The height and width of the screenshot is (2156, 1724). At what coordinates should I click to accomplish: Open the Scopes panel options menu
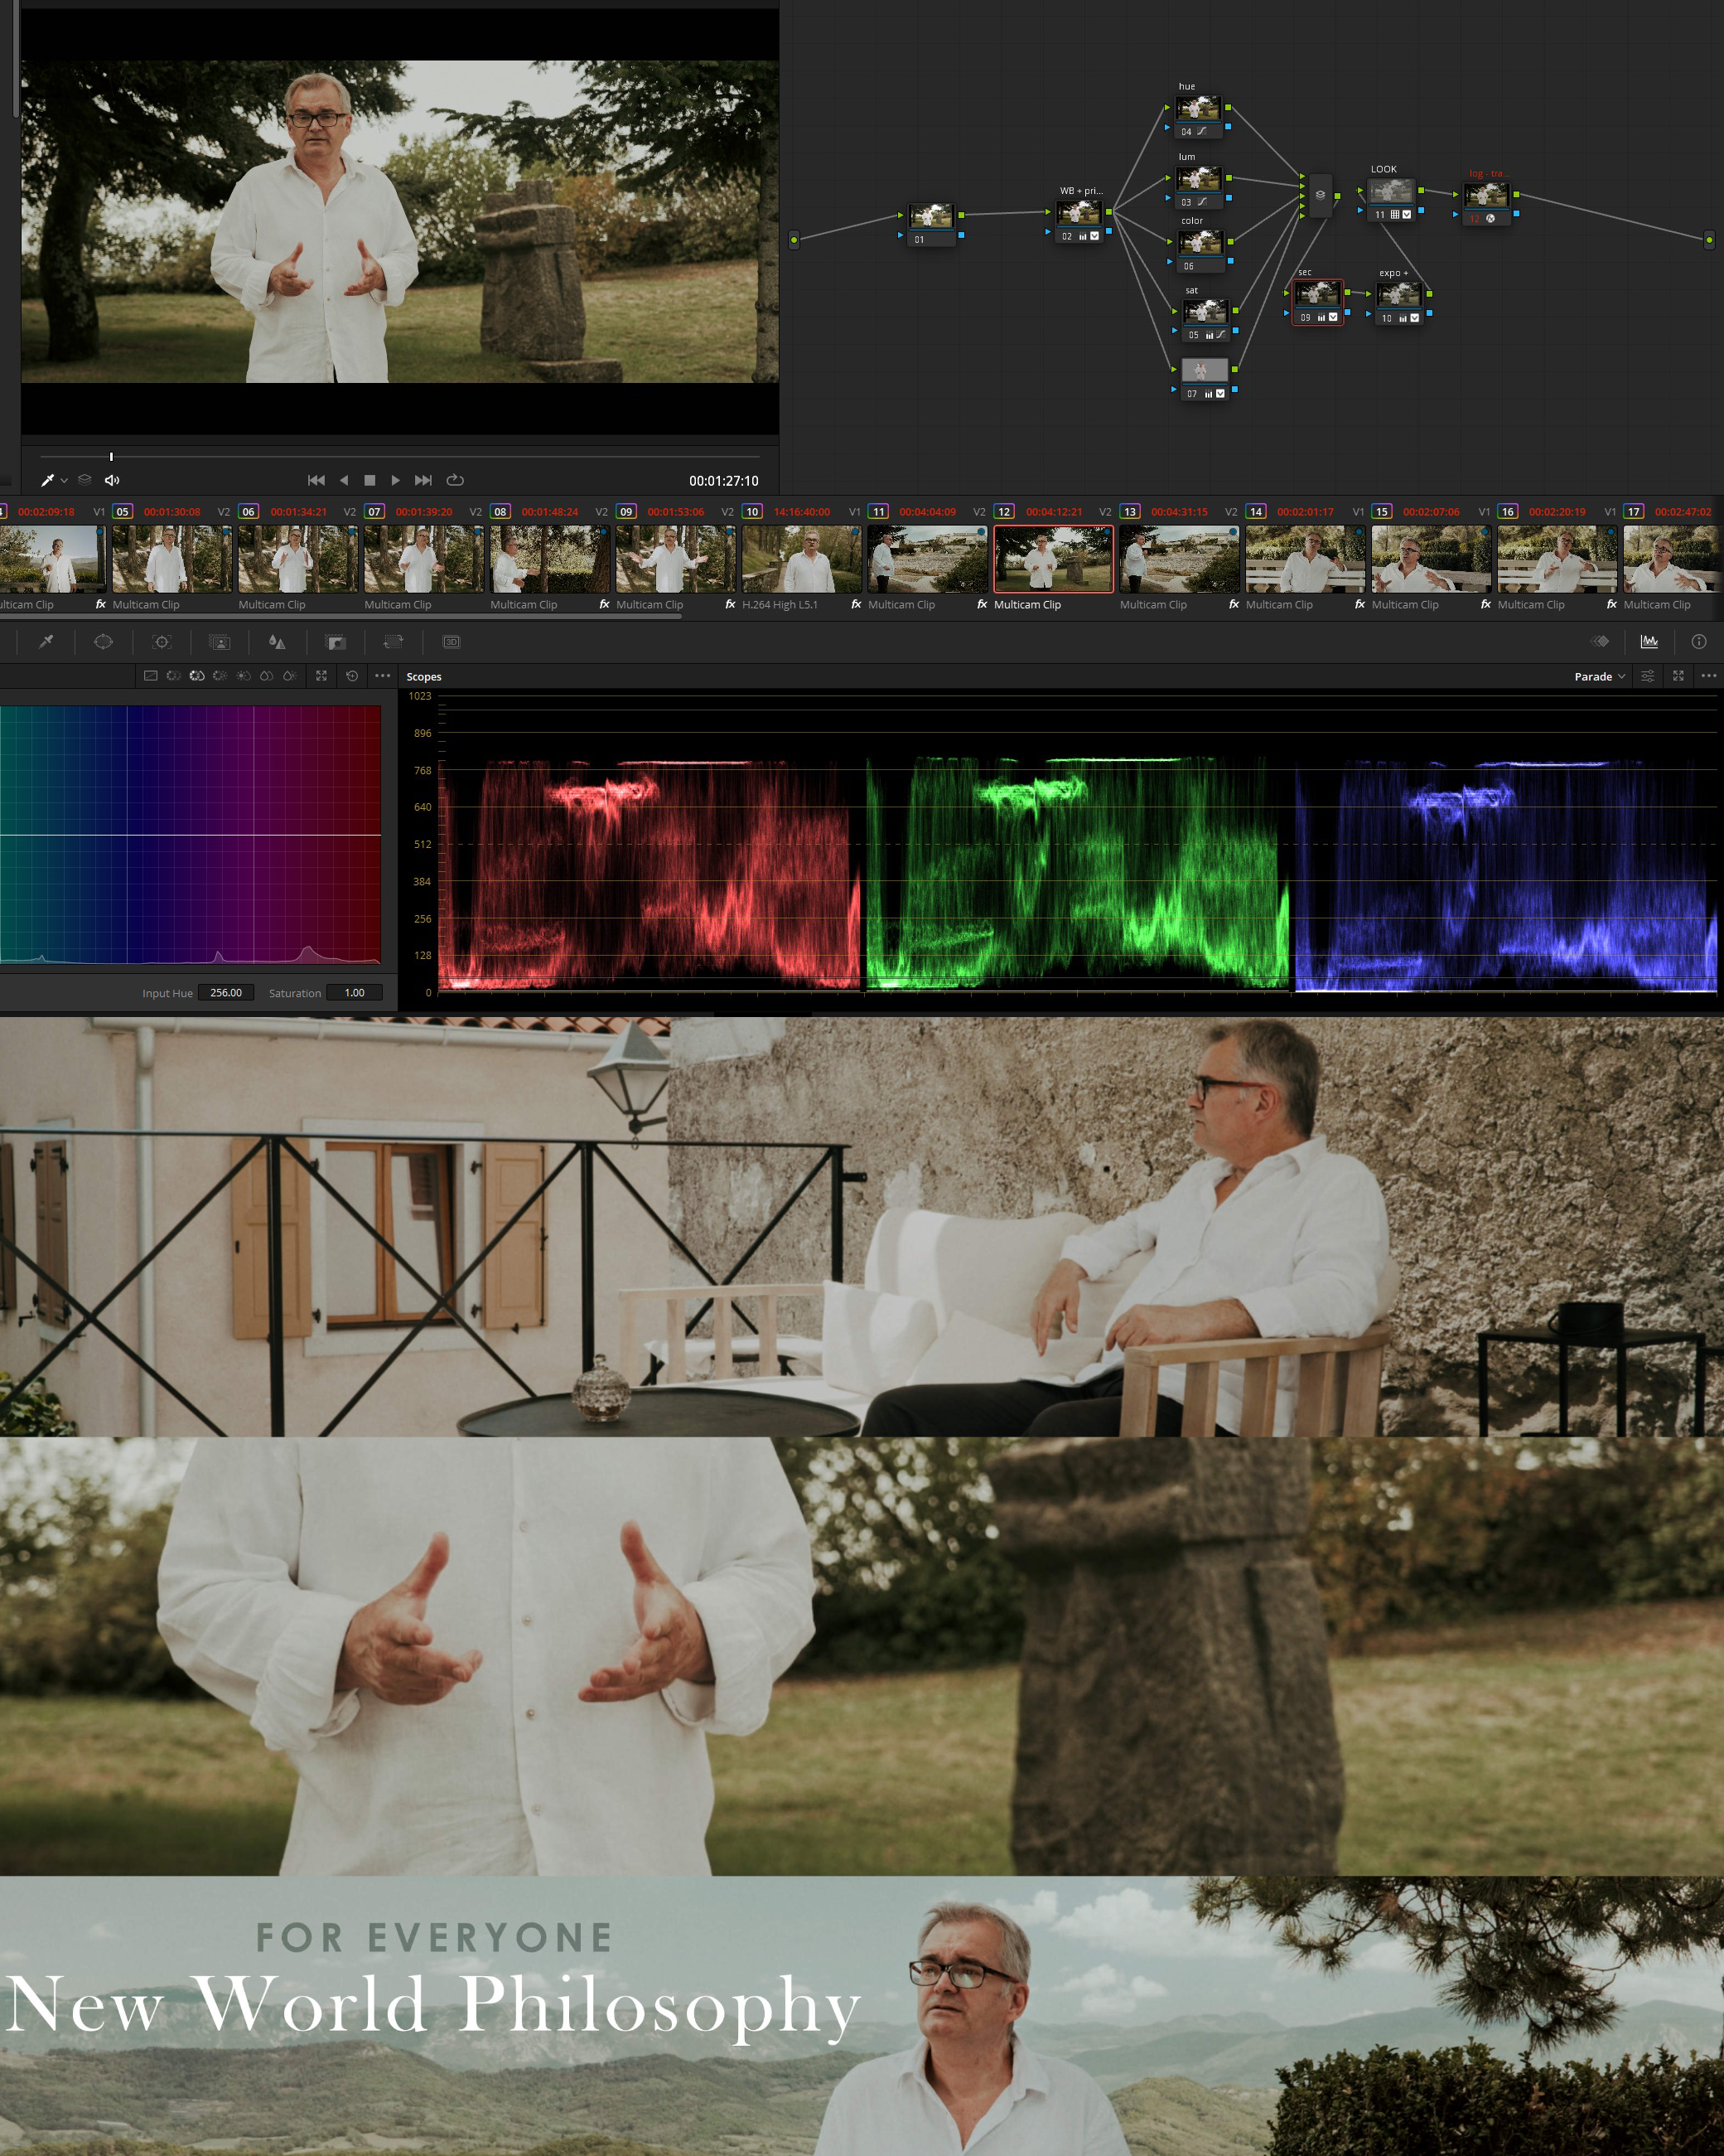(1708, 676)
